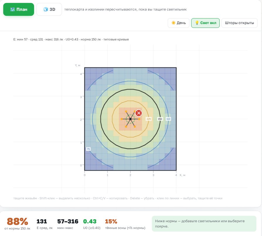
Task: Switch to the 3D view tab
Action: (x=49, y=9)
